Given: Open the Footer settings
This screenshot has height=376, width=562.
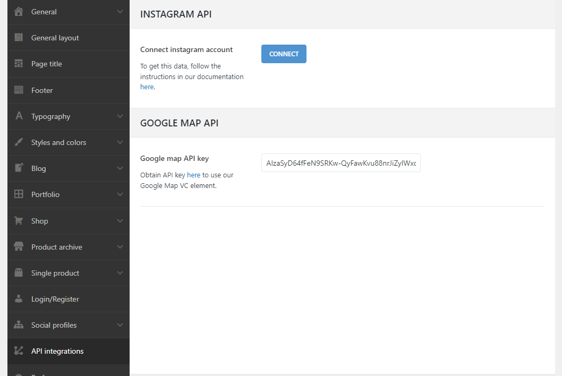Looking at the screenshot, I should 69,90.
